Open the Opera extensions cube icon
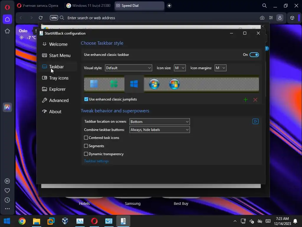This screenshot has height=227, width=302. coord(292,18)
